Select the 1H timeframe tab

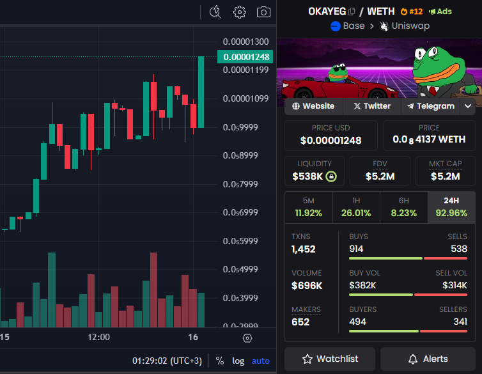coord(356,207)
